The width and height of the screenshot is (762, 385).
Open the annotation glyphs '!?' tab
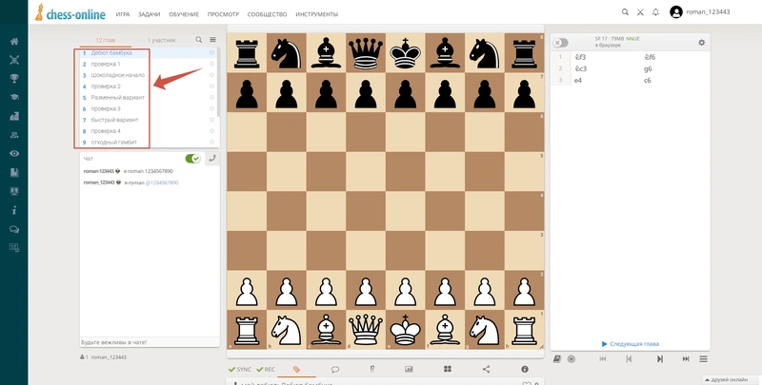[372, 370]
